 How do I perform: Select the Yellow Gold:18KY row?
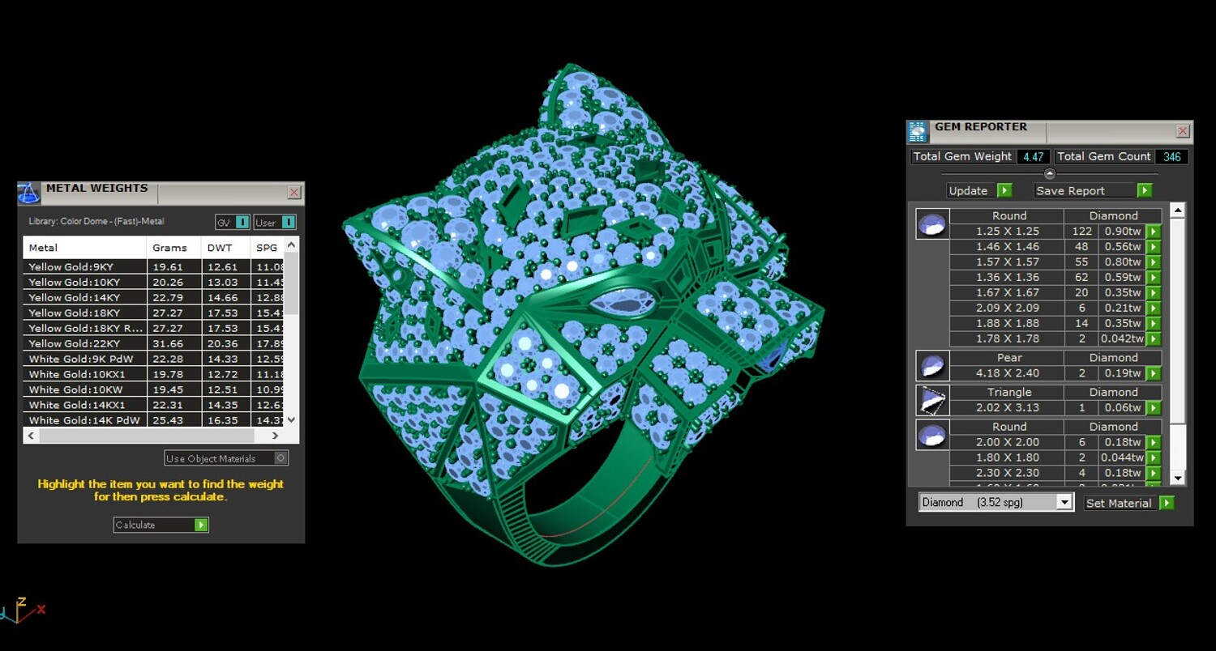[x=153, y=313]
